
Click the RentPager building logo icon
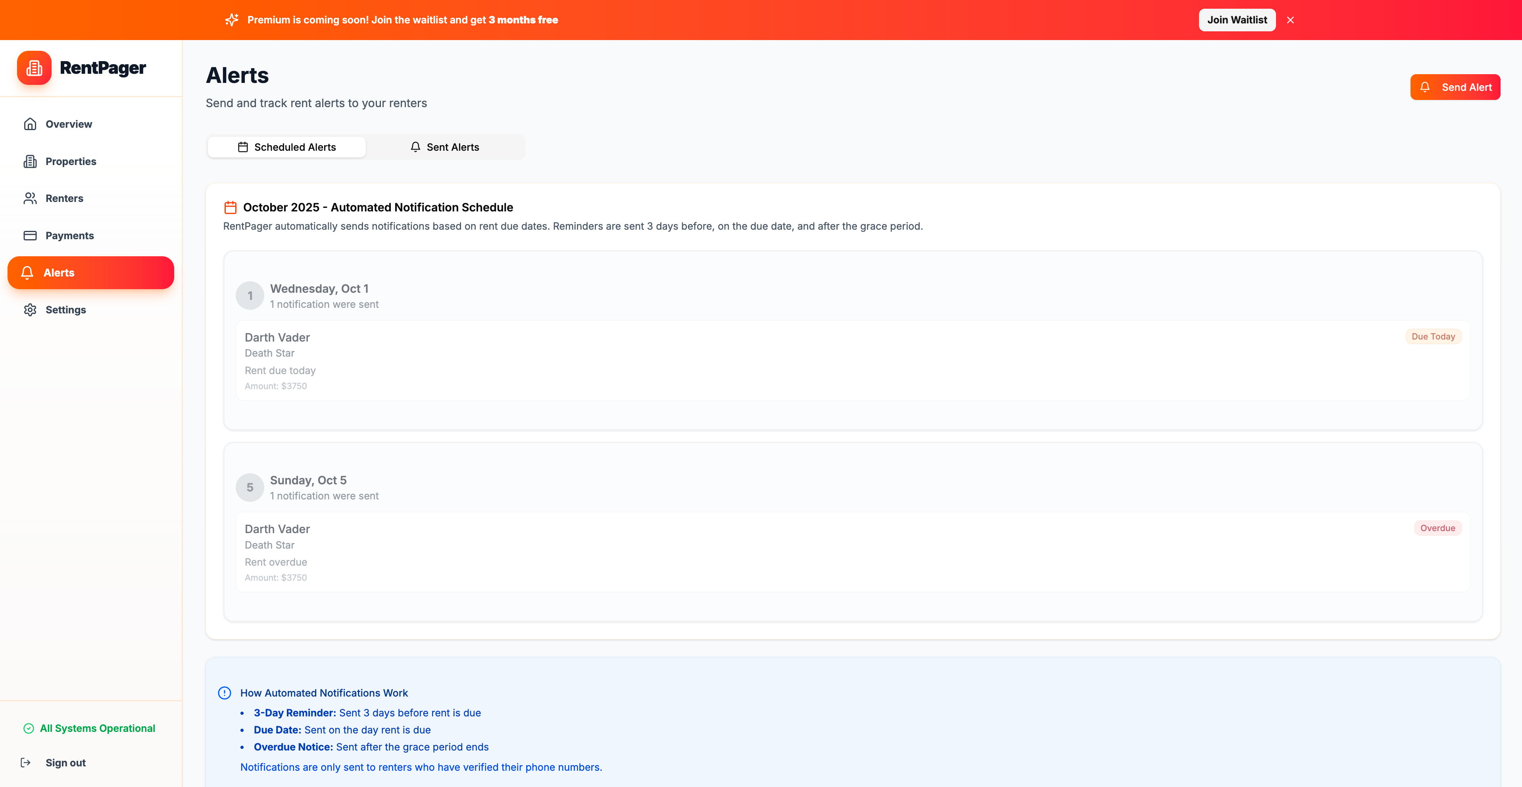pos(34,68)
